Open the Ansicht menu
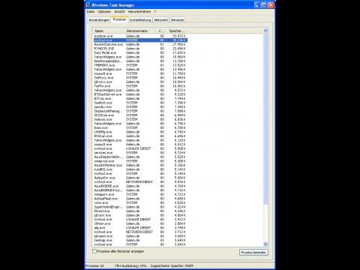 point(119,11)
